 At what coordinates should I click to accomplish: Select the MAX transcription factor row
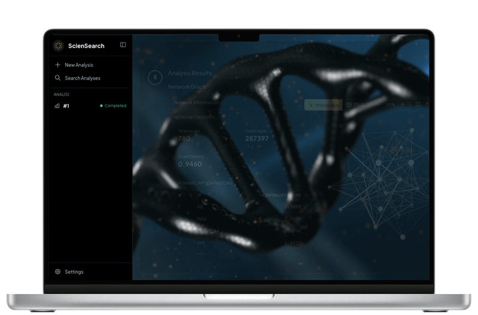[x=240, y=219]
